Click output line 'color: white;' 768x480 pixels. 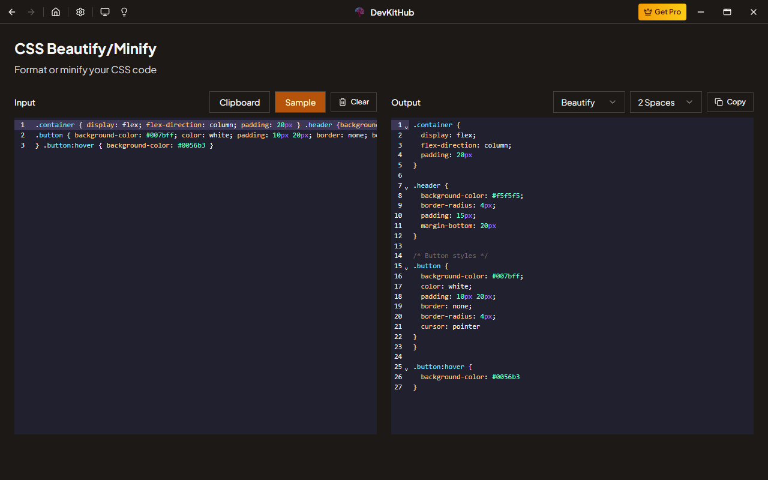tap(446, 286)
